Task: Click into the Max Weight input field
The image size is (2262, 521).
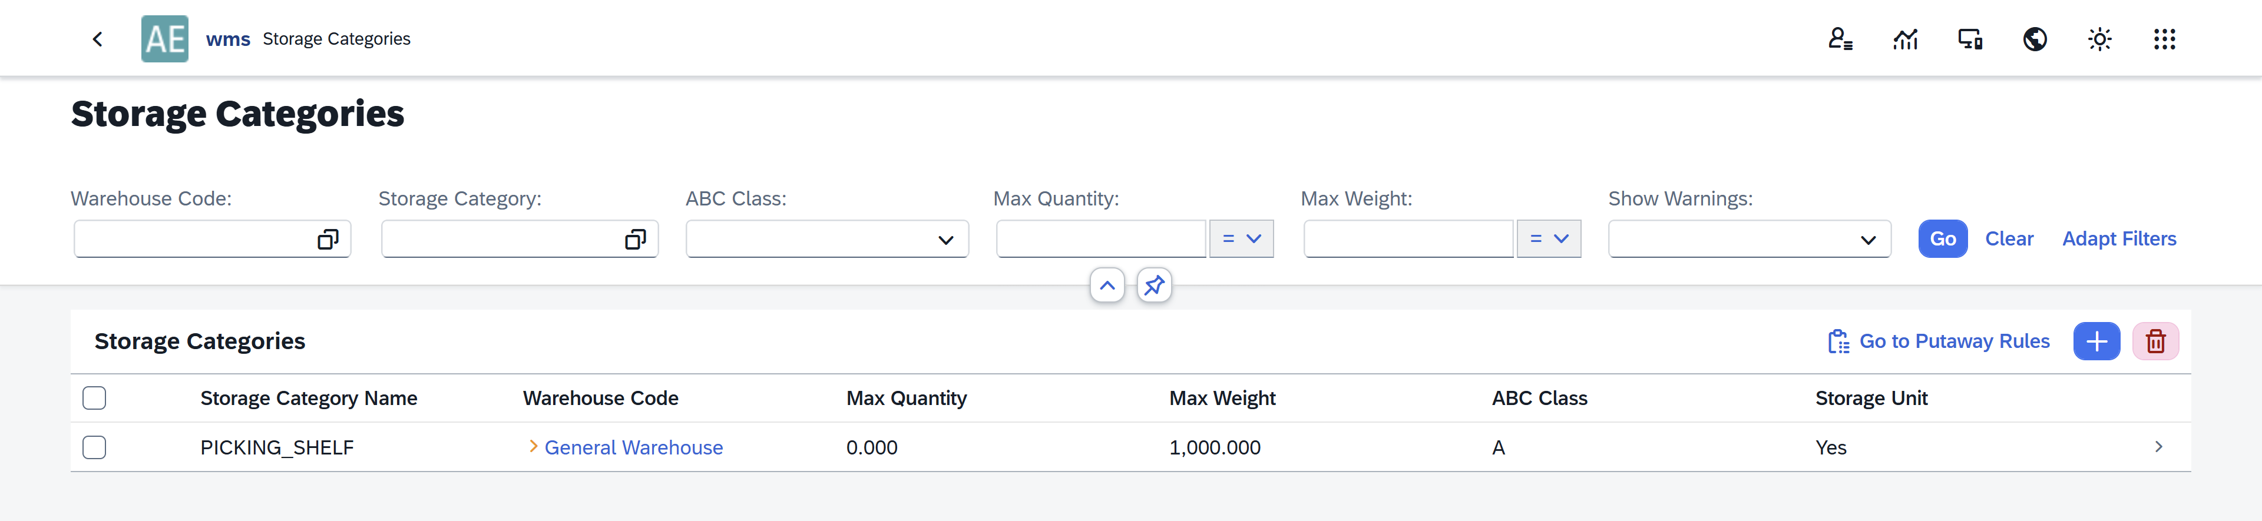Action: (1408, 238)
